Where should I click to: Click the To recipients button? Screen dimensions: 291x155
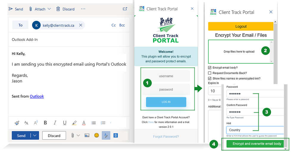[21, 25]
